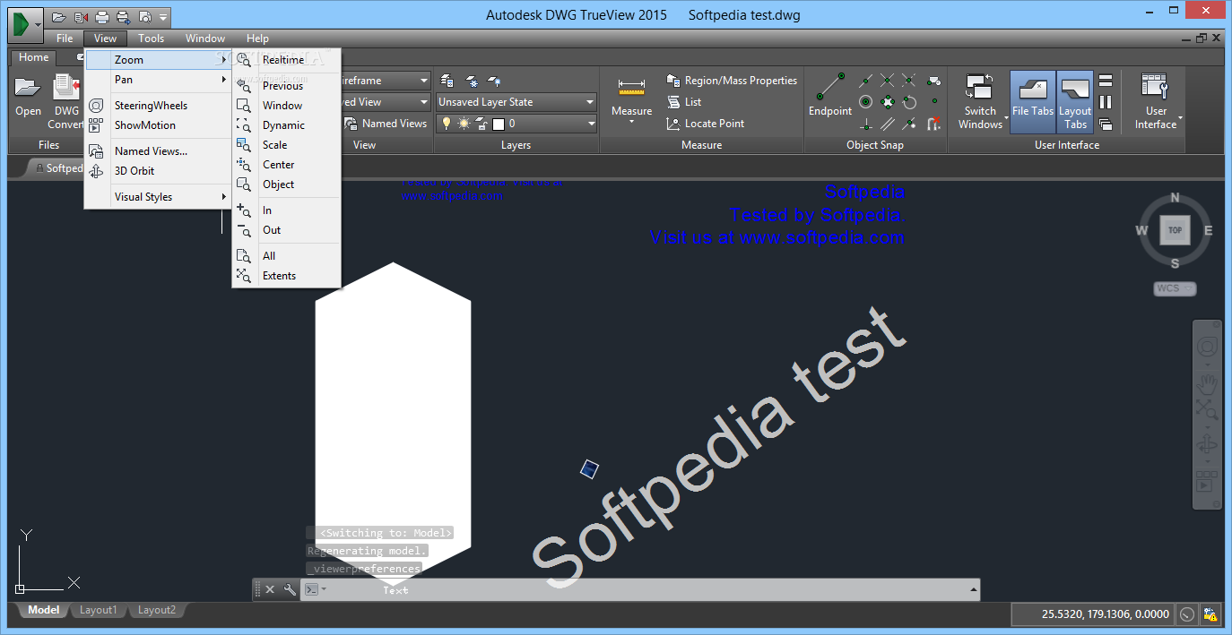Select the Endpoint object snap
The height and width of the screenshot is (635, 1232).
coord(830,95)
